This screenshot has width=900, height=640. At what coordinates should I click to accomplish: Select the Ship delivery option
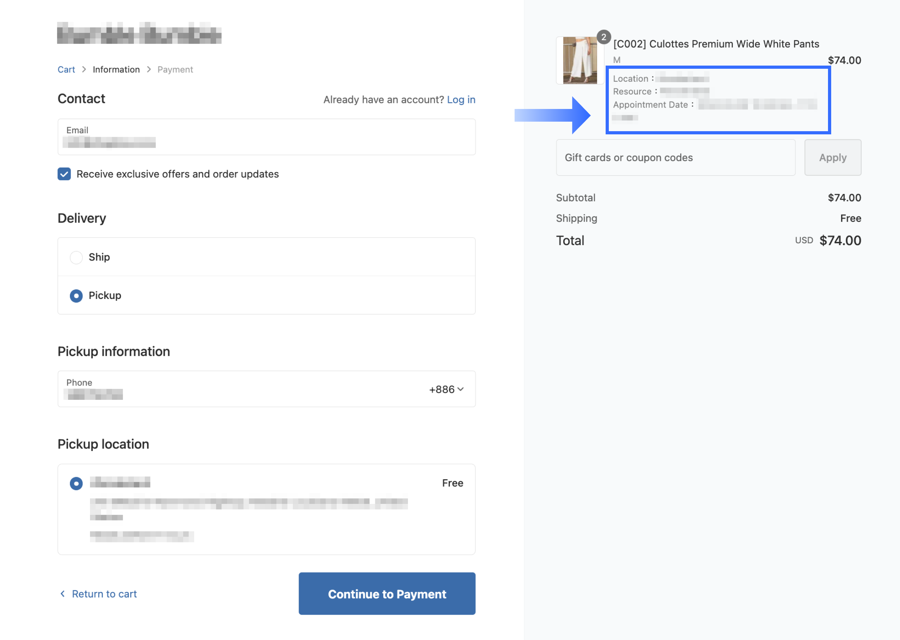[76, 257]
